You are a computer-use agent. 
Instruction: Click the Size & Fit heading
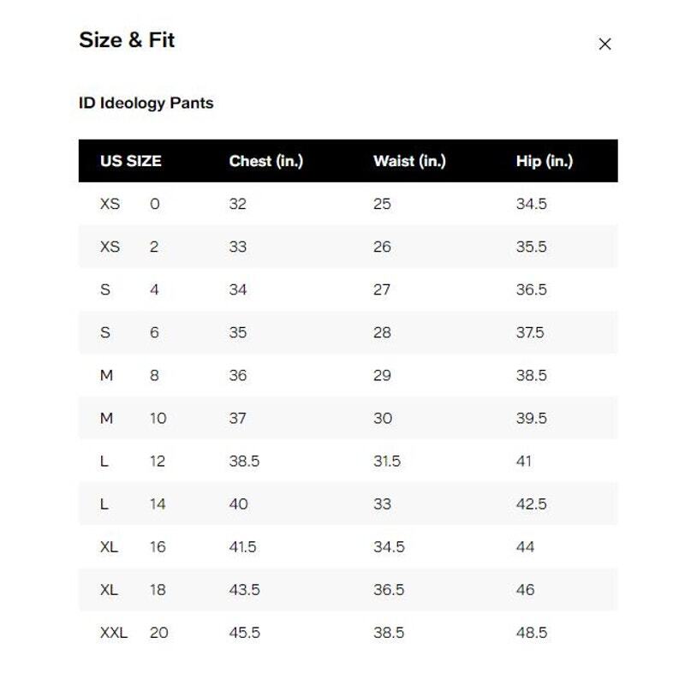tap(127, 40)
